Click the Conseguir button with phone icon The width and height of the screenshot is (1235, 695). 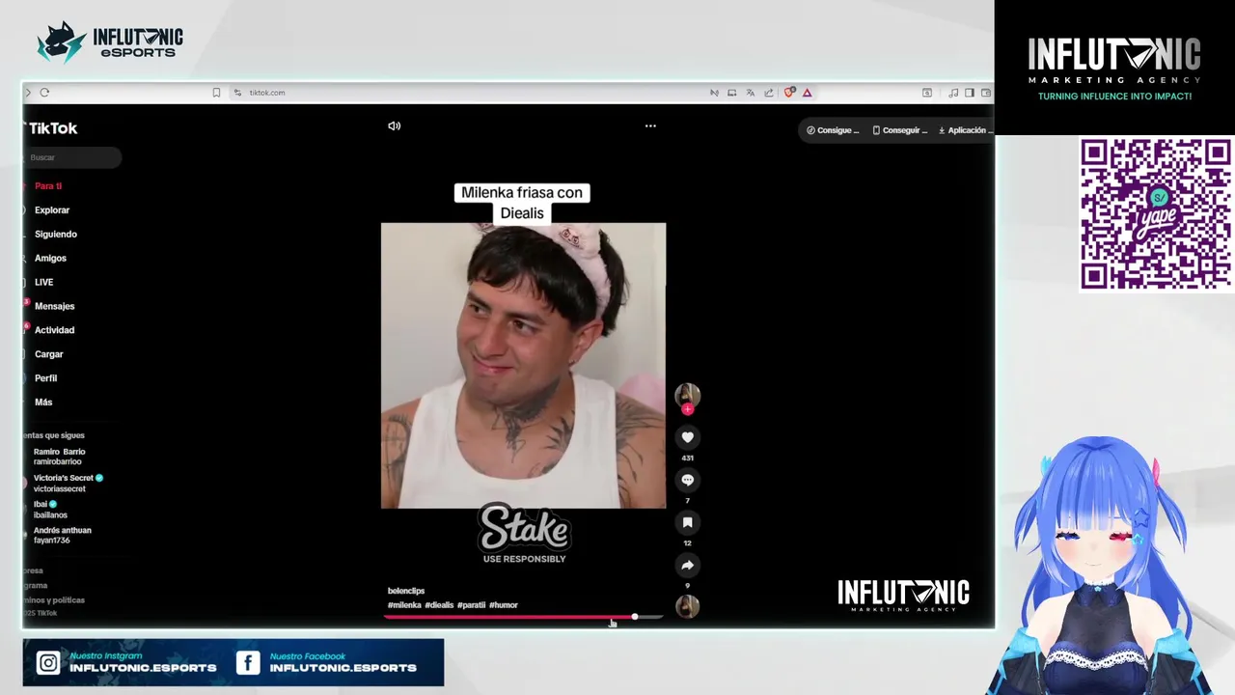899,130
